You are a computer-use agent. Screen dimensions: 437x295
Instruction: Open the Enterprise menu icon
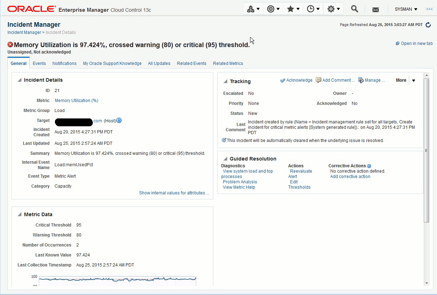pyautogui.click(x=253, y=9)
